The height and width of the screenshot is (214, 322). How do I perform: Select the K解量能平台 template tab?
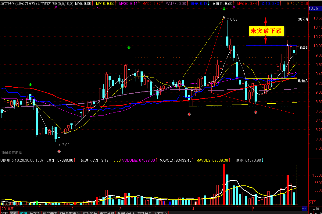pos(70,213)
